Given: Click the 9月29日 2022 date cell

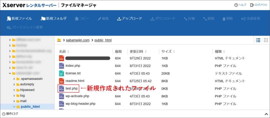Looking at the screenshot, I should [x=140, y=58].
